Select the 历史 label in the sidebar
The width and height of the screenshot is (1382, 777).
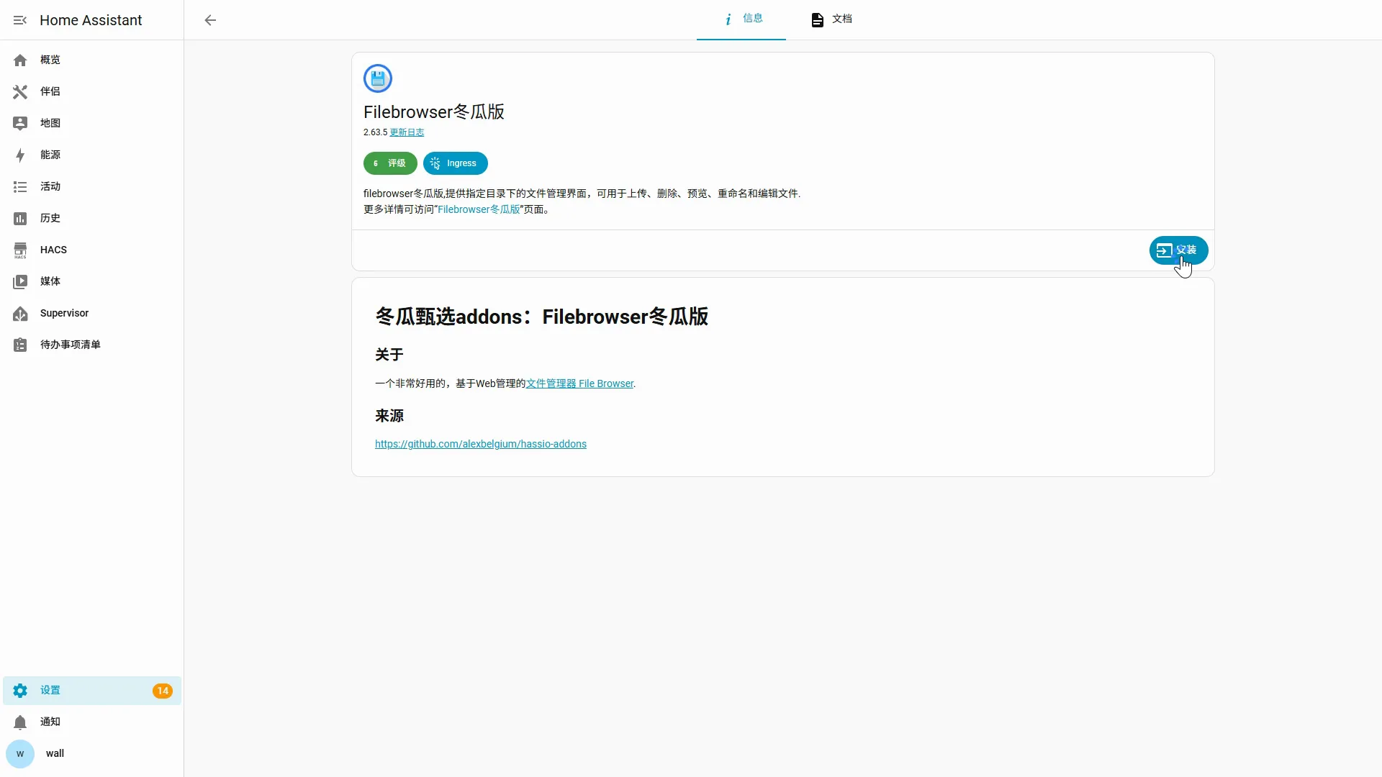[x=50, y=218]
